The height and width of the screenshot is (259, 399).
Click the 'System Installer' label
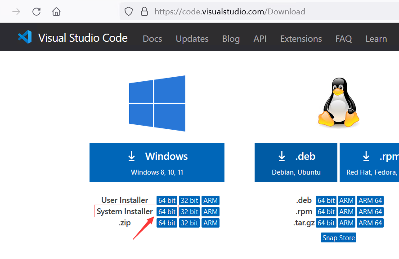click(125, 211)
